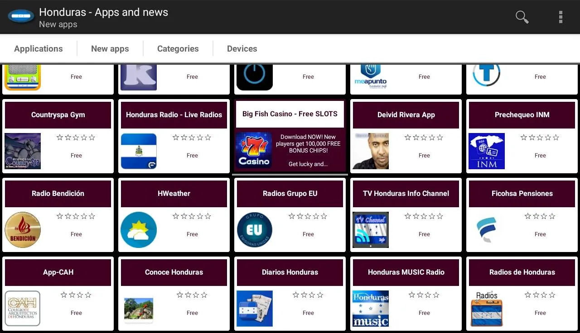Switch to the Applications tab

click(39, 48)
